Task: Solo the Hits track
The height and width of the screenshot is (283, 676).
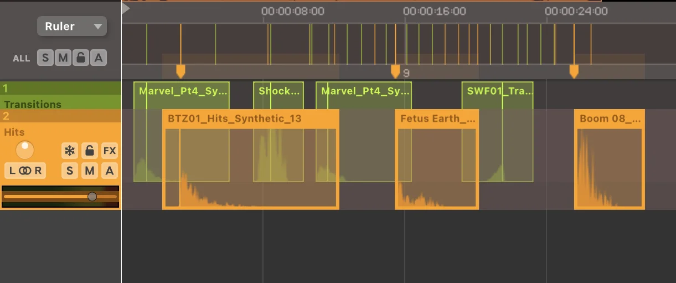Action: pyautogui.click(x=70, y=171)
